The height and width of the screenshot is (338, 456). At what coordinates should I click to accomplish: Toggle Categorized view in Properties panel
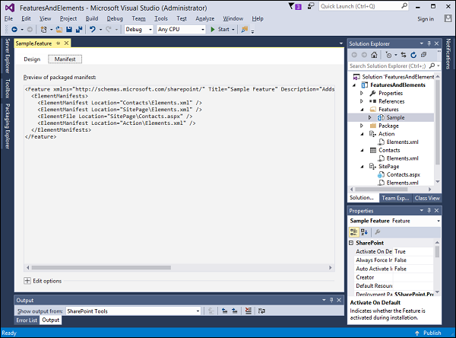tap(354, 231)
